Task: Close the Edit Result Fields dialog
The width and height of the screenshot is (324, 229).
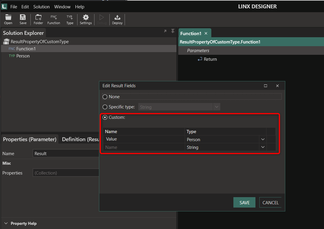Action: point(277,86)
